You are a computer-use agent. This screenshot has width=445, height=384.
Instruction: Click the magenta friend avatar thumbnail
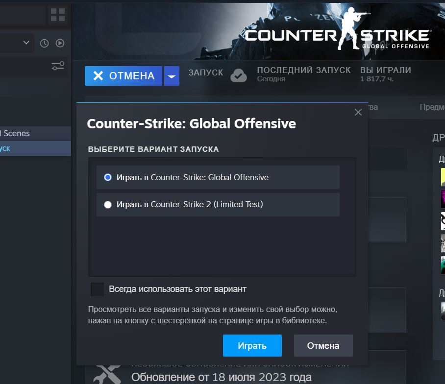[443, 199]
